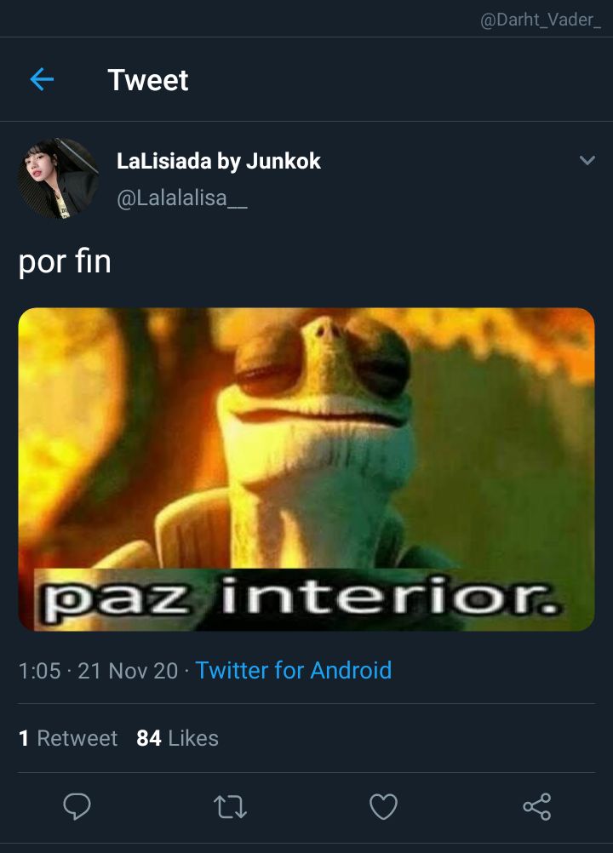Tap the 84 likes count number
This screenshot has width=613, height=853.
(x=148, y=738)
